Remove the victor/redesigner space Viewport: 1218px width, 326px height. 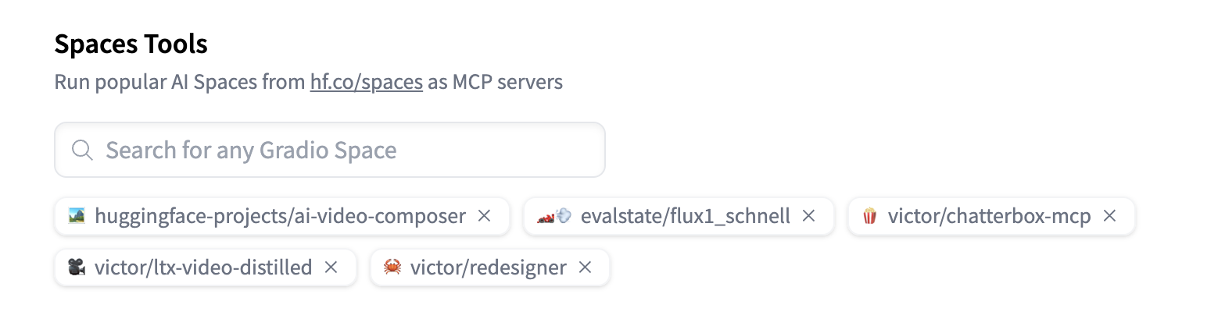585,268
